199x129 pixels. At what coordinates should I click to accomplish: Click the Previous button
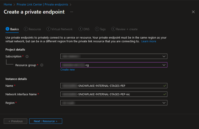(x=15, y=121)
